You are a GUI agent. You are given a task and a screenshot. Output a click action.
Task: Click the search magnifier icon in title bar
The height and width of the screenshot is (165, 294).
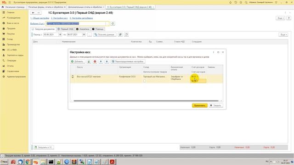coord(246,2)
